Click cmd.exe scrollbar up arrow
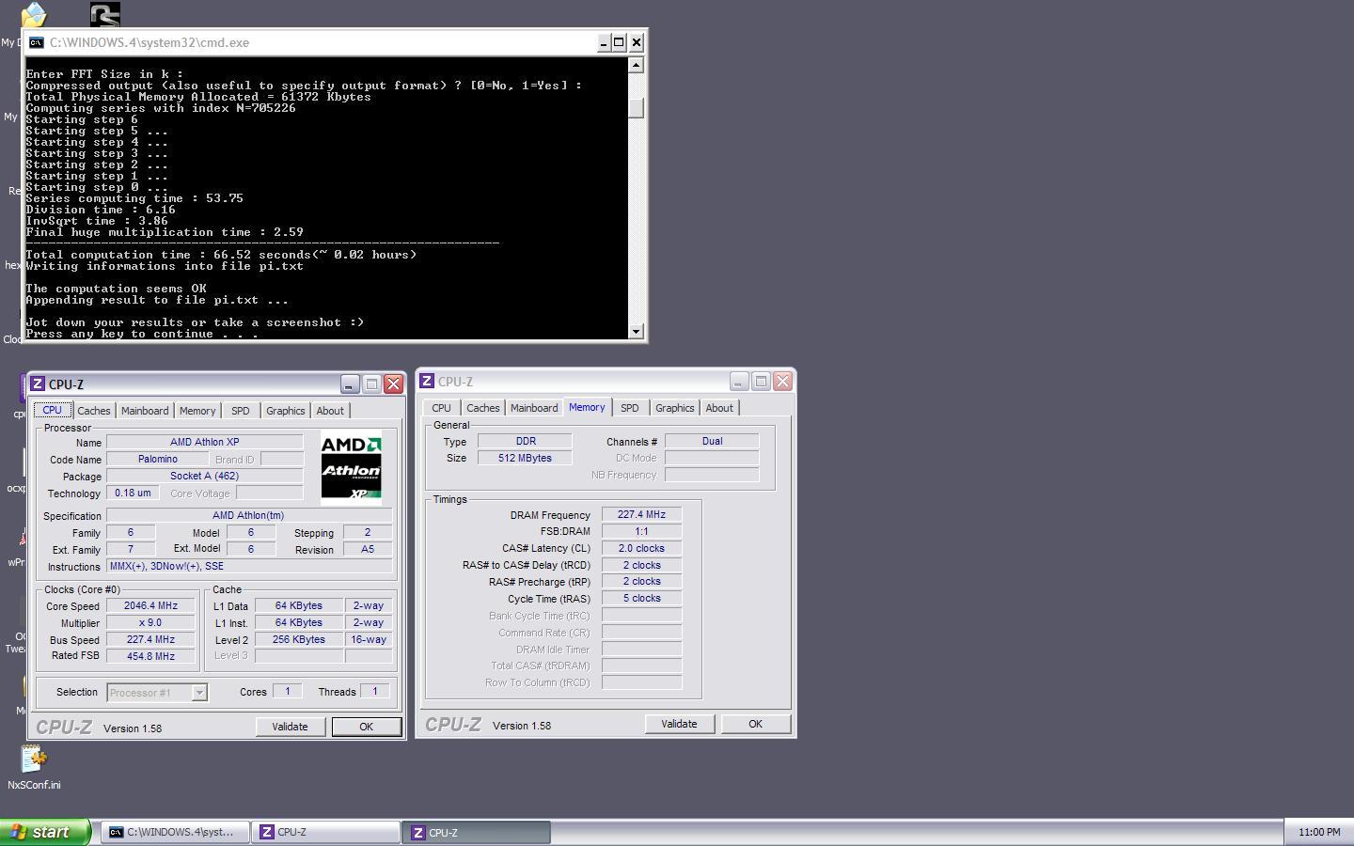 [x=637, y=65]
